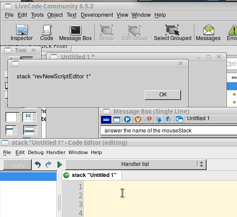Open the Code Editor File menu
This screenshot has width=237, height=217.
pyautogui.click(x=7, y=152)
